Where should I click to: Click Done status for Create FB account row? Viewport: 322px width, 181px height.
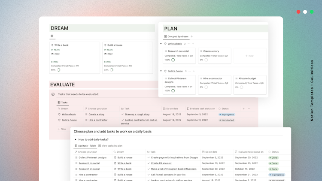click(273, 163)
